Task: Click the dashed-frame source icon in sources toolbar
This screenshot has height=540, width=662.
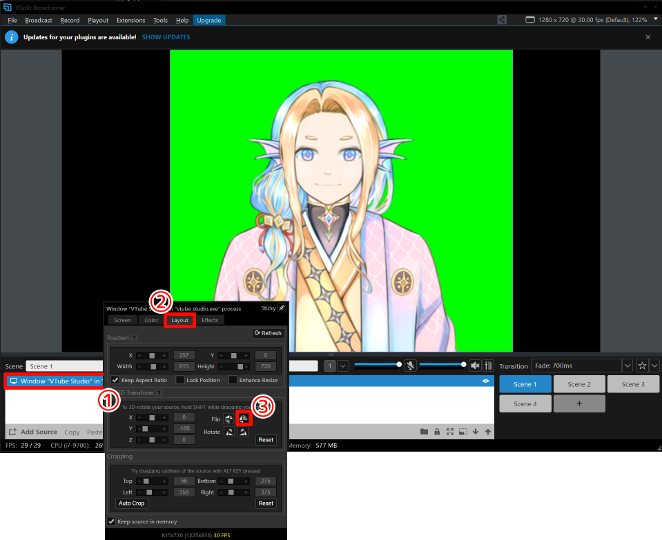Action: coord(463,432)
